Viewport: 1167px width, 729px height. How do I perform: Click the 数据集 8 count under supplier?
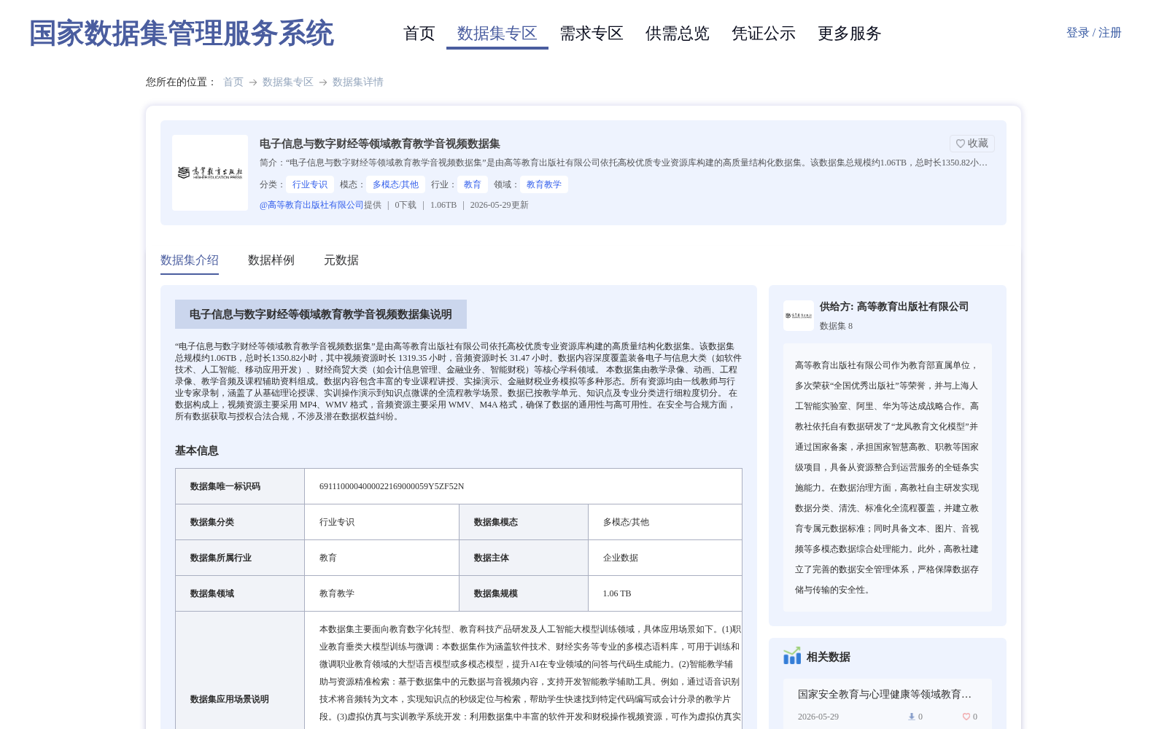[x=836, y=326]
